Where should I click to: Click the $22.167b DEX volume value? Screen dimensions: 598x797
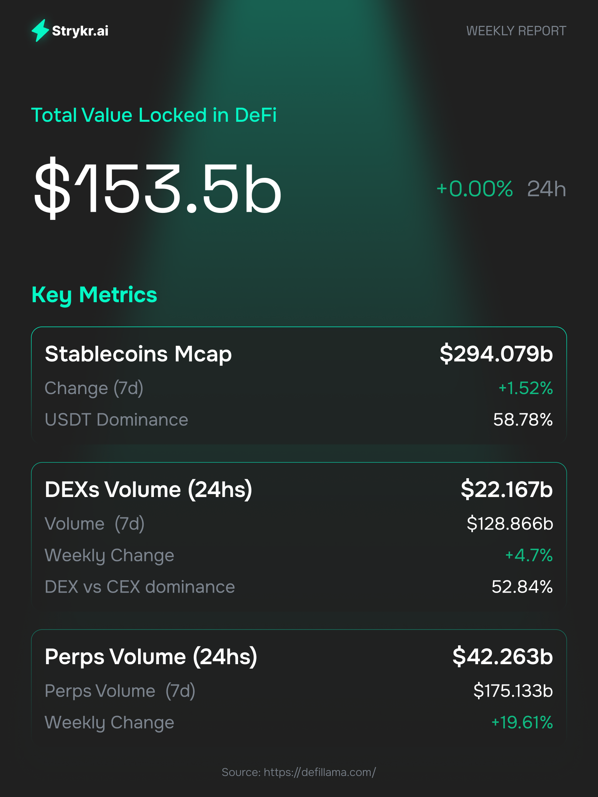click(x=506, y=490)
